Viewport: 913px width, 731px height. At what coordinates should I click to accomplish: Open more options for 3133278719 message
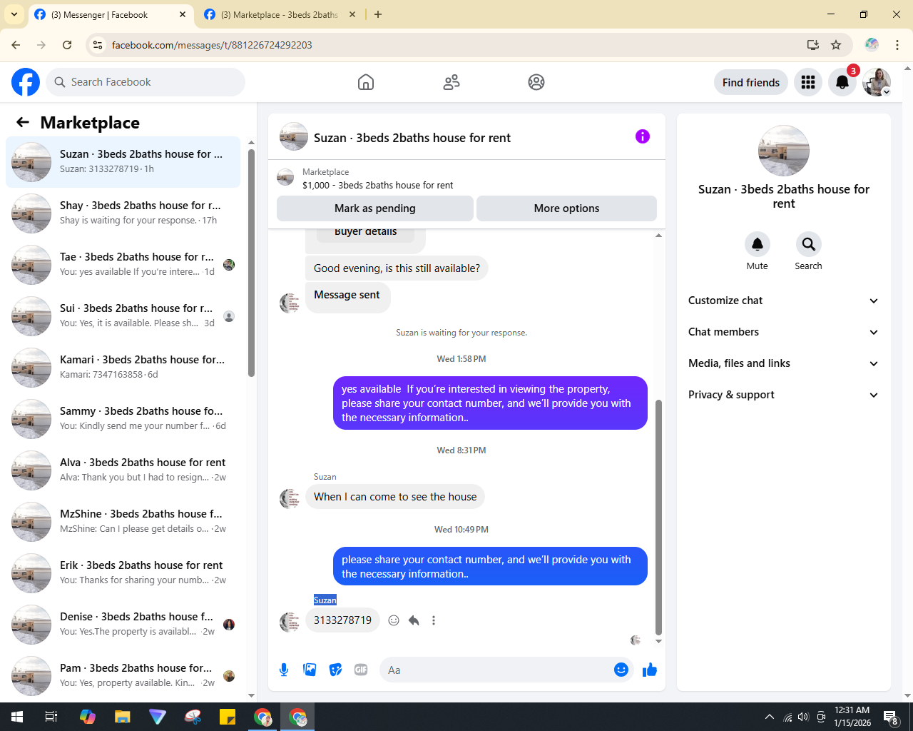[434, 620]
